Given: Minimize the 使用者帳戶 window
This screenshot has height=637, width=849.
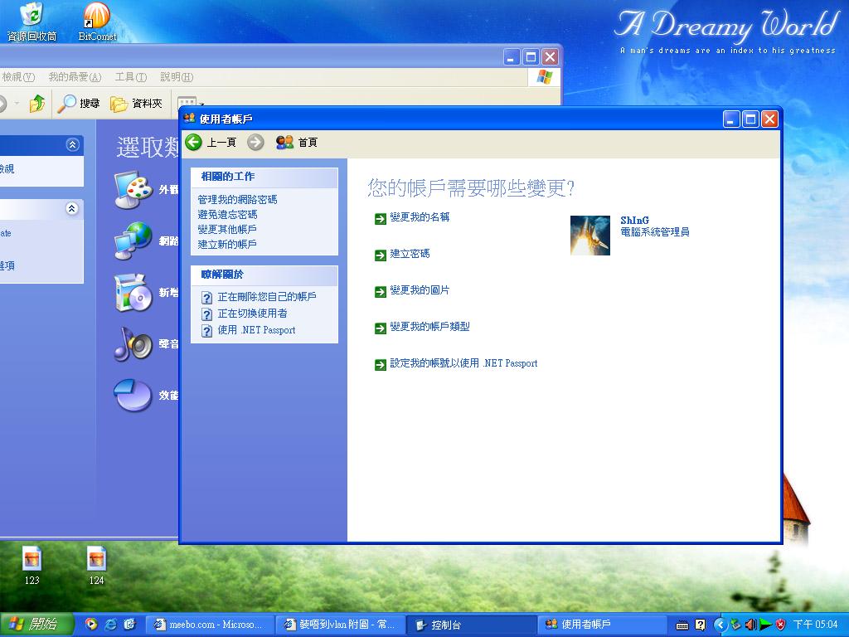Looking at the screenshot, I should (x=731, y=119).
